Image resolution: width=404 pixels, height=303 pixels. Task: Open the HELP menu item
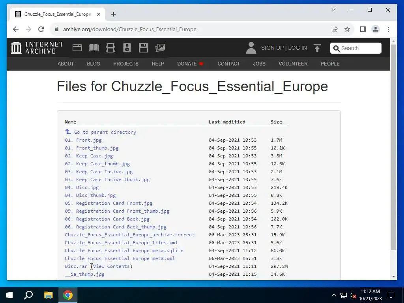pos(158,64)
